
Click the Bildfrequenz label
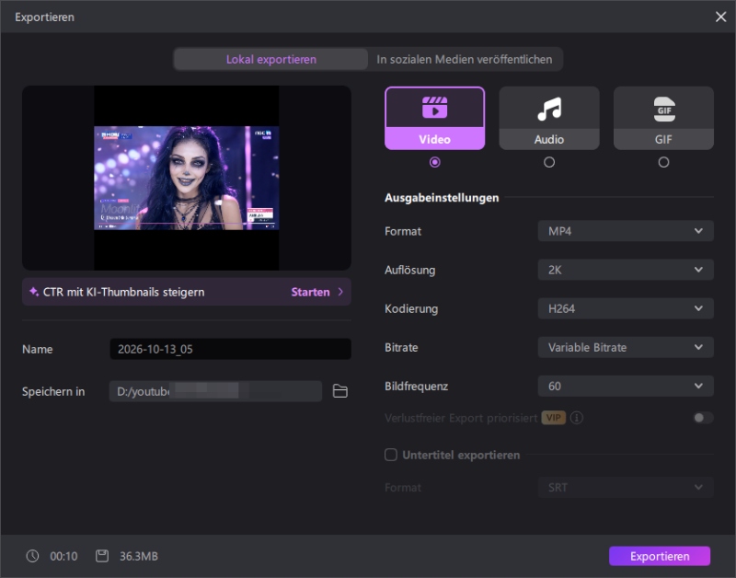(x=417, y=386)
